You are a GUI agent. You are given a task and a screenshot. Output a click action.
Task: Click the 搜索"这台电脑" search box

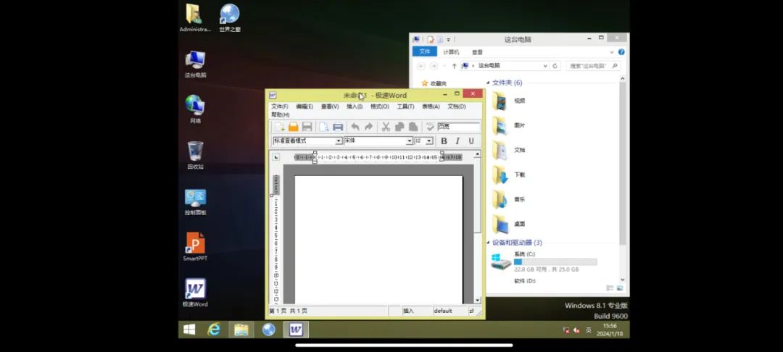[x=590, y=66]
